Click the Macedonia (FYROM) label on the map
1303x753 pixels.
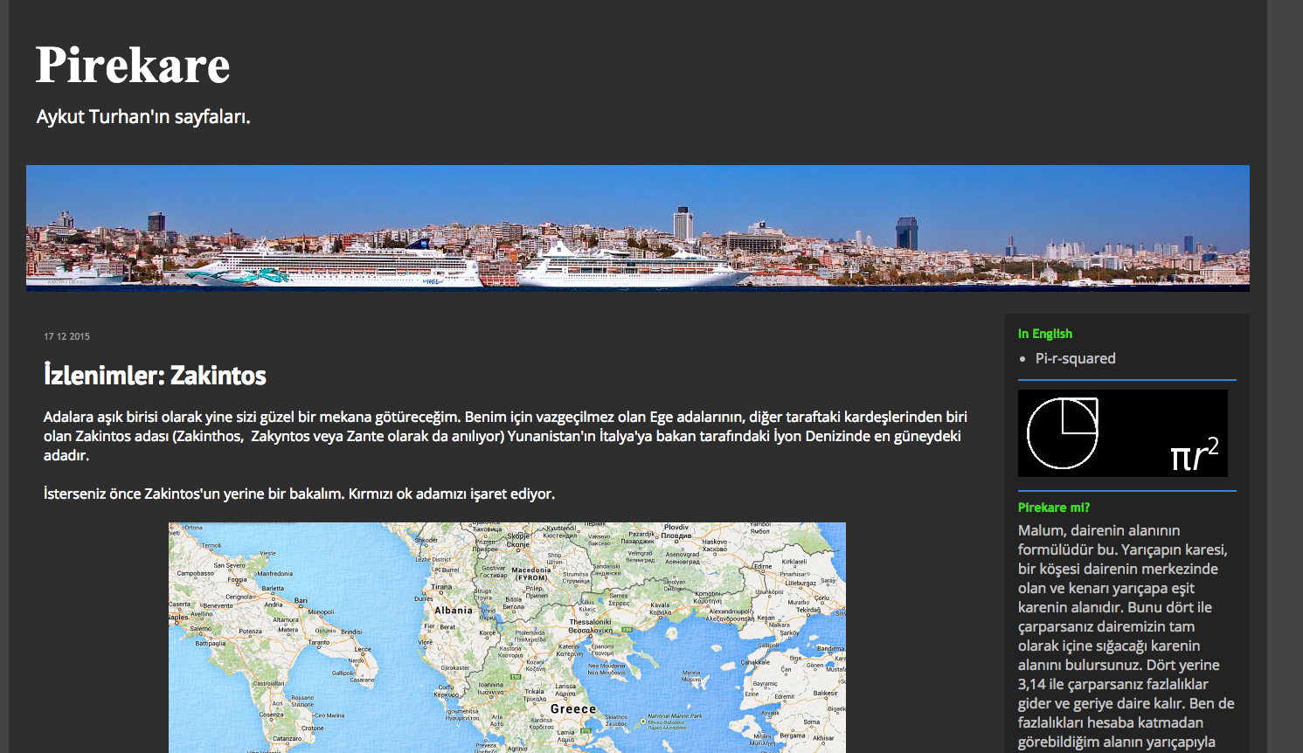[x=531, y=573]
